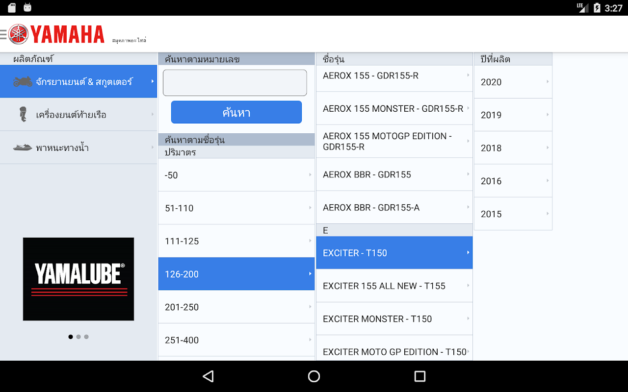Select displacement 111-125
The width and height of the screenshot is (628, 392).
[x=236, y=241]
